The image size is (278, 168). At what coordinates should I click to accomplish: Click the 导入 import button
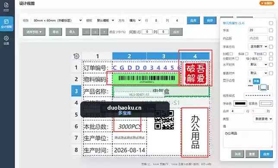click(x=72, y=32)
